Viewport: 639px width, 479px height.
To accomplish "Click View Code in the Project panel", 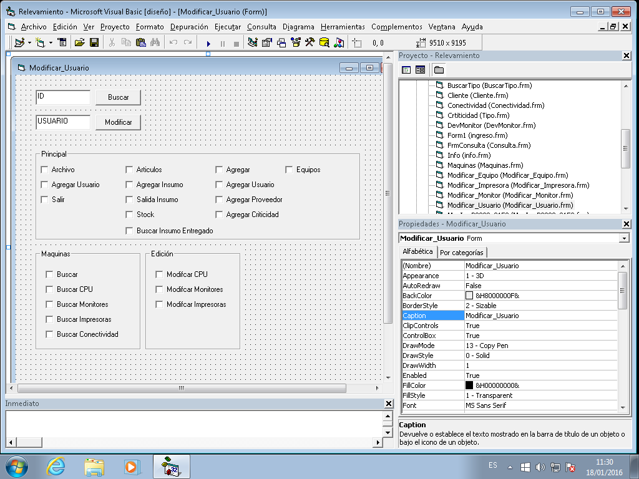I will pos(406,70).
